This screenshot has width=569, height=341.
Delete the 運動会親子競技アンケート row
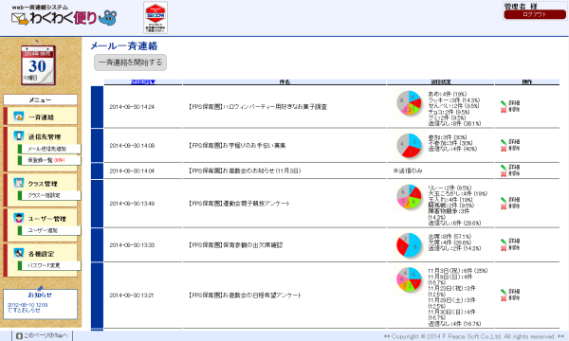[510, 206]
